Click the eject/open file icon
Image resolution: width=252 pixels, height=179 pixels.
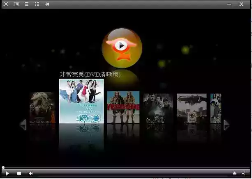(x=234, y=174)
